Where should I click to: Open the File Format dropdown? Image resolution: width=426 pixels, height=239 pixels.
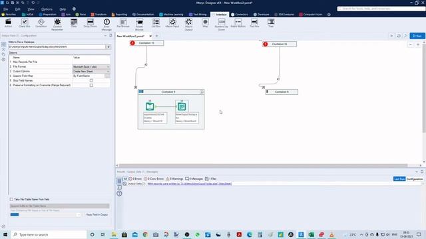point(108,66)
